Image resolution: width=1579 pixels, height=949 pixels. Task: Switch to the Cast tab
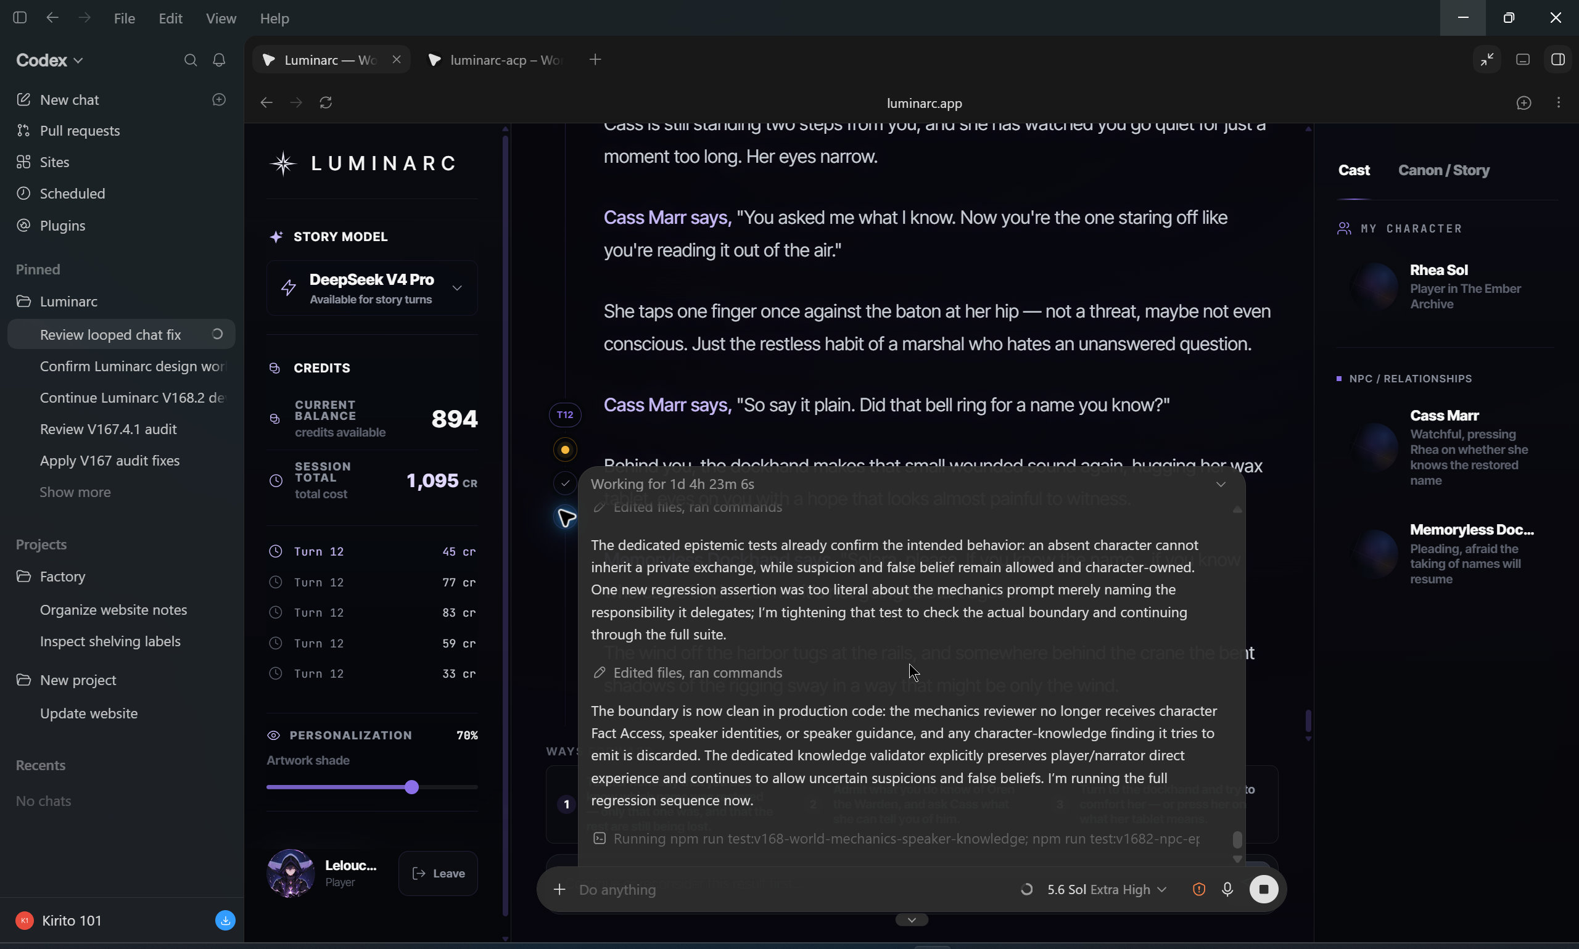point(1354,170)
